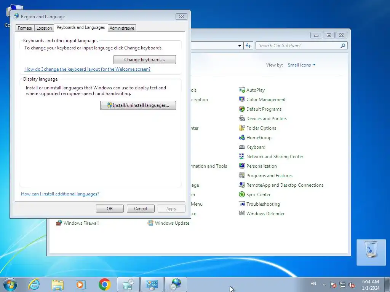This screenshot has width=390, height=292.
Task: Open HomeGroup icon
Action: pyautogui.click(x=241, y=137)
